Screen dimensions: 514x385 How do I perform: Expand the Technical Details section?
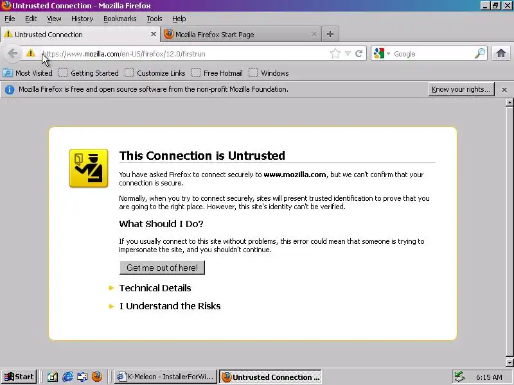pos(155,287)
